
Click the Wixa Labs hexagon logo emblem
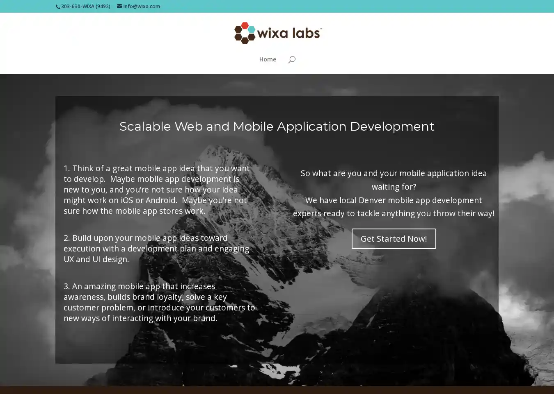click(245, 33)
